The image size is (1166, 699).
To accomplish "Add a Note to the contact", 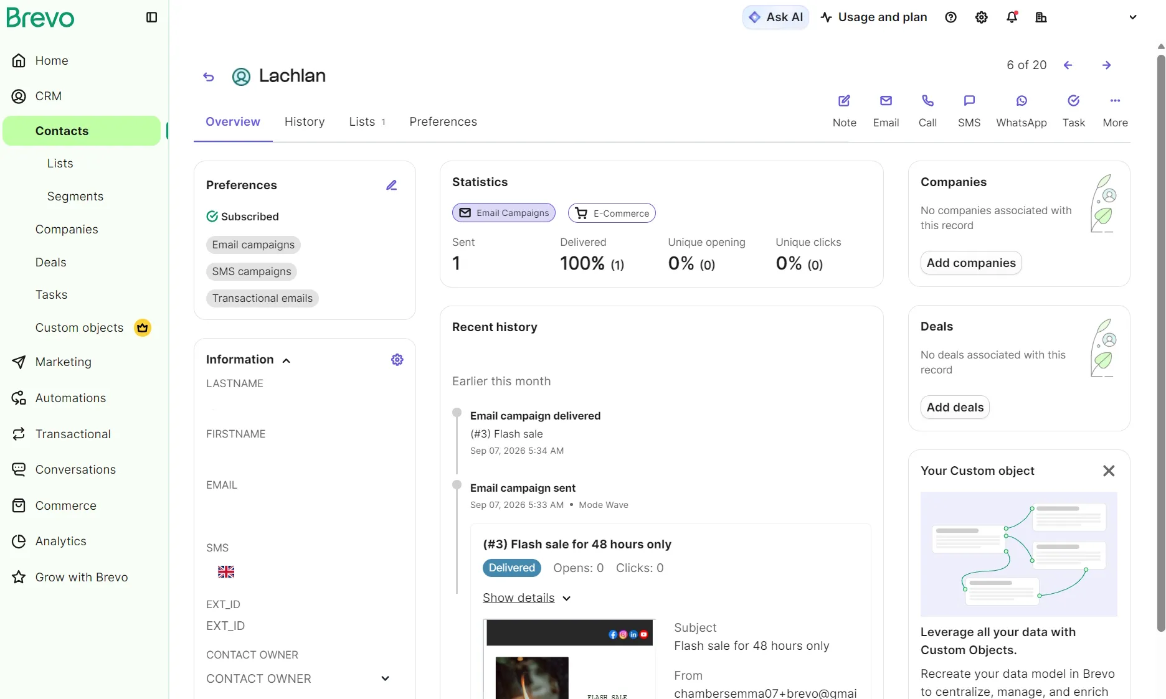I will click(845, 111).
